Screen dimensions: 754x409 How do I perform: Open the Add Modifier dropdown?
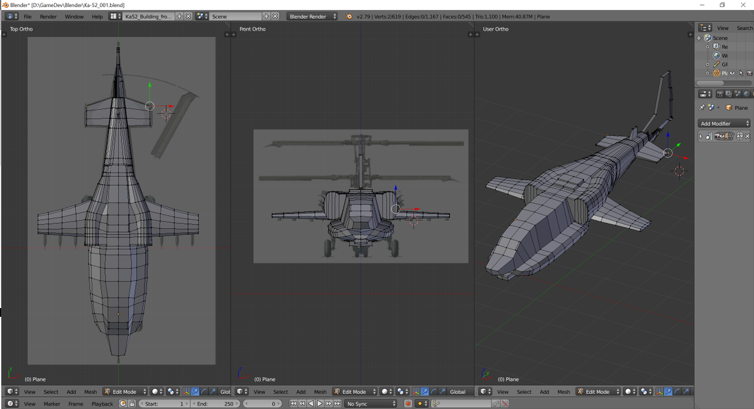click(x=724, y=124)
